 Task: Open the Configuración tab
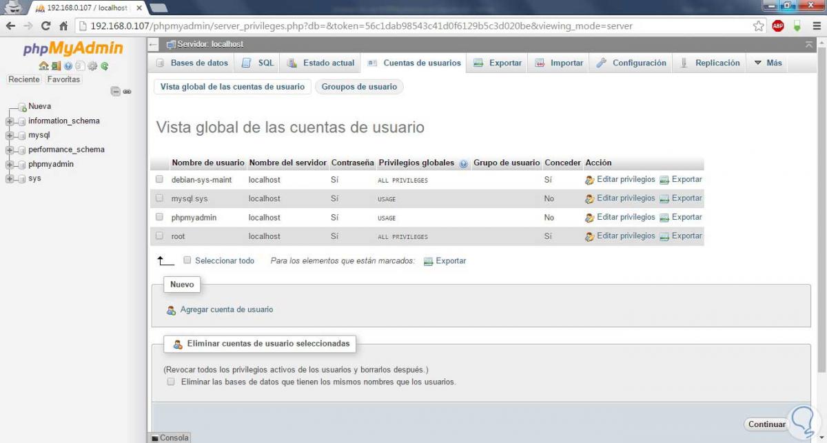pyautogui.click(x=631, y=63)
